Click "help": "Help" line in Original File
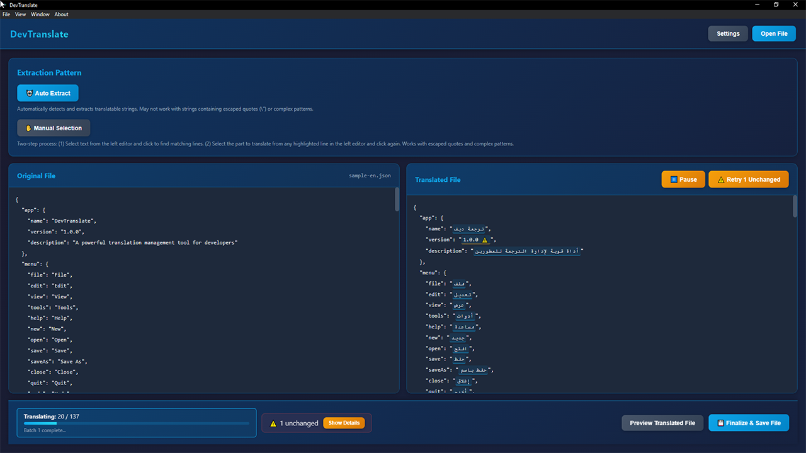Screen dimensions: 806x453 50,318
